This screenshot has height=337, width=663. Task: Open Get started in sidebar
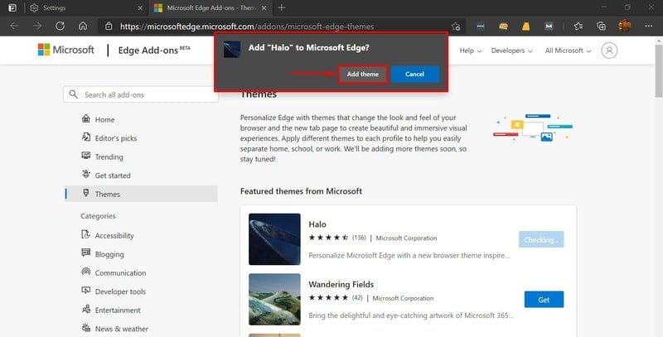click(106, 176)
